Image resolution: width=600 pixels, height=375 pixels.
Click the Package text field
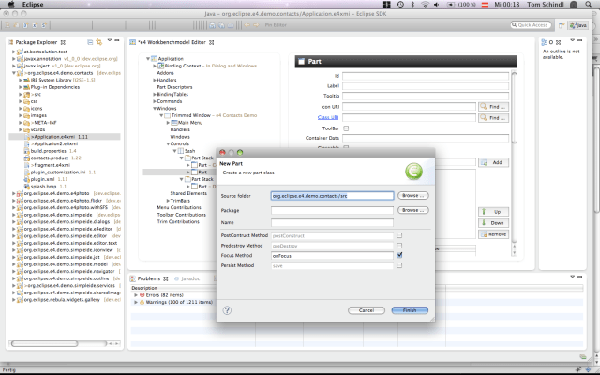click(x=331, y=211)
